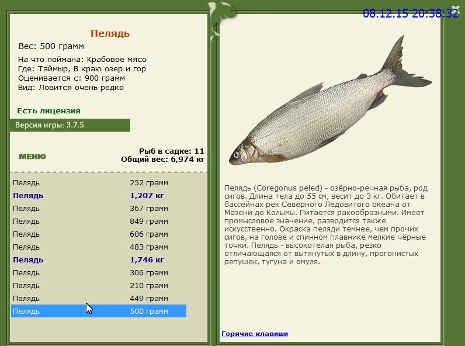
Task: Click the orange Пелядь title heading
Action: [110, 33]
